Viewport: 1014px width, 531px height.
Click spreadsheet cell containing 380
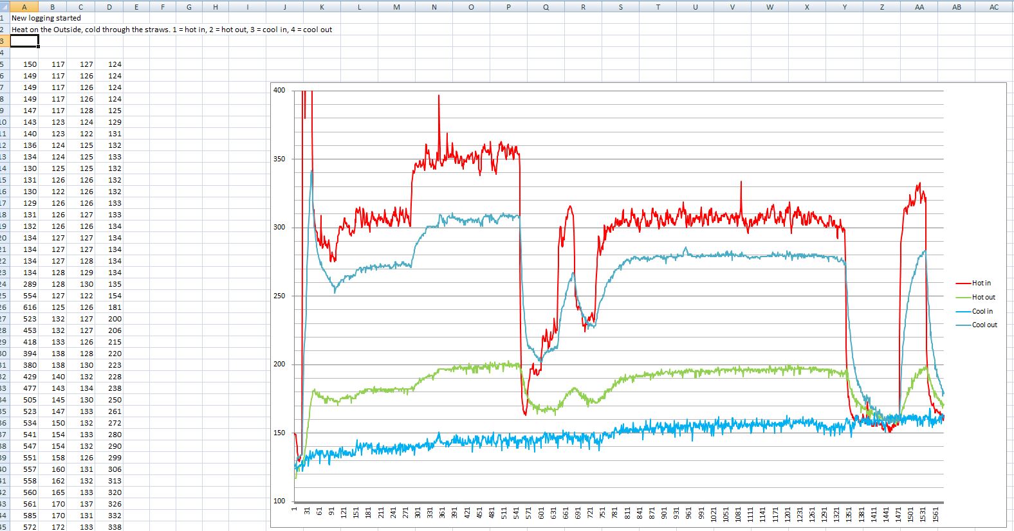[24, 365]
